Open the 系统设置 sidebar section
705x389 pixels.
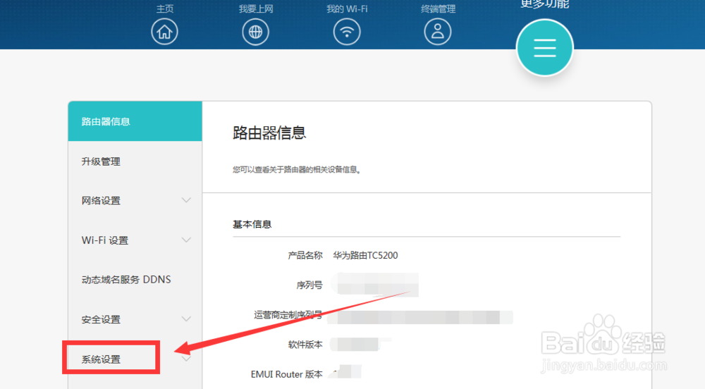pyautogui.click(x=135, y=359)
